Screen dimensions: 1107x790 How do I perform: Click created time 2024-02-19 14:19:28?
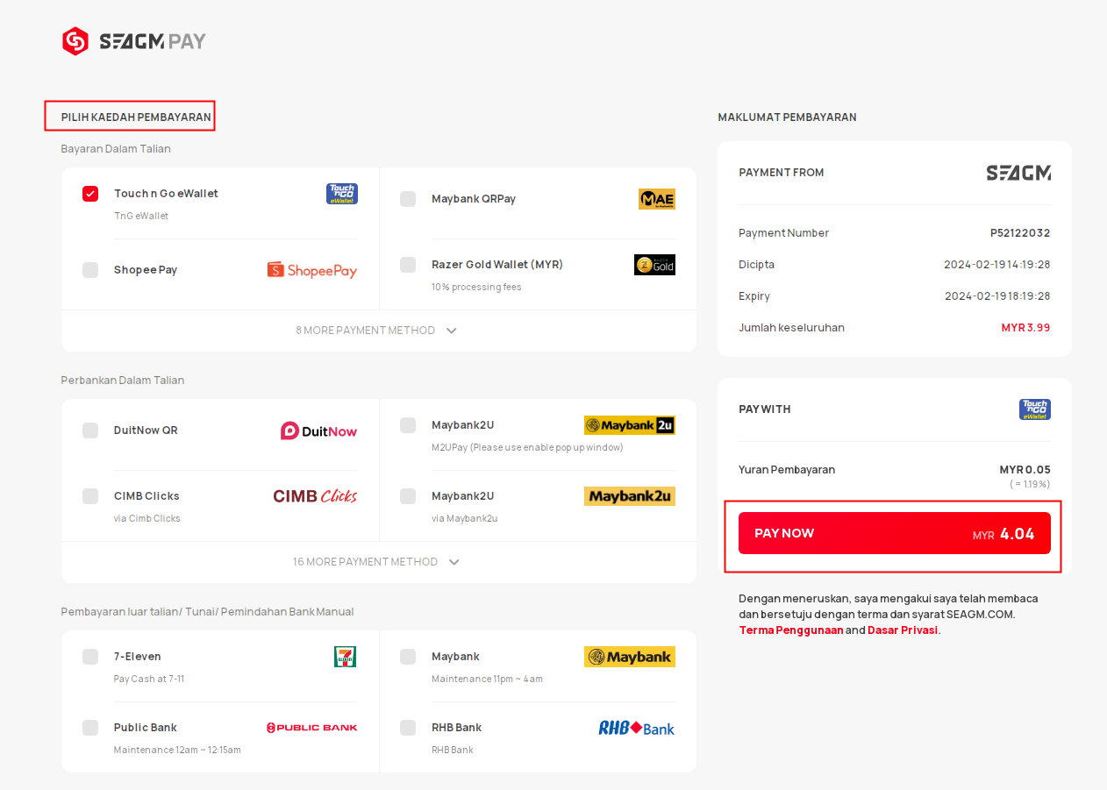tap(997, 265)
